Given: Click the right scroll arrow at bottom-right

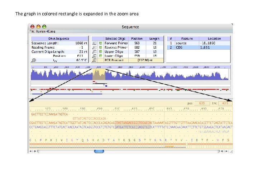Looking at the screenshot, I should [226, 151].
